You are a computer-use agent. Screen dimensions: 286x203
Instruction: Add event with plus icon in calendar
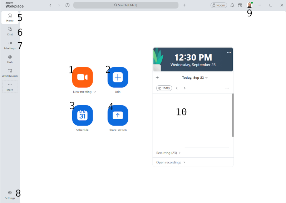(x=157, y=78)
